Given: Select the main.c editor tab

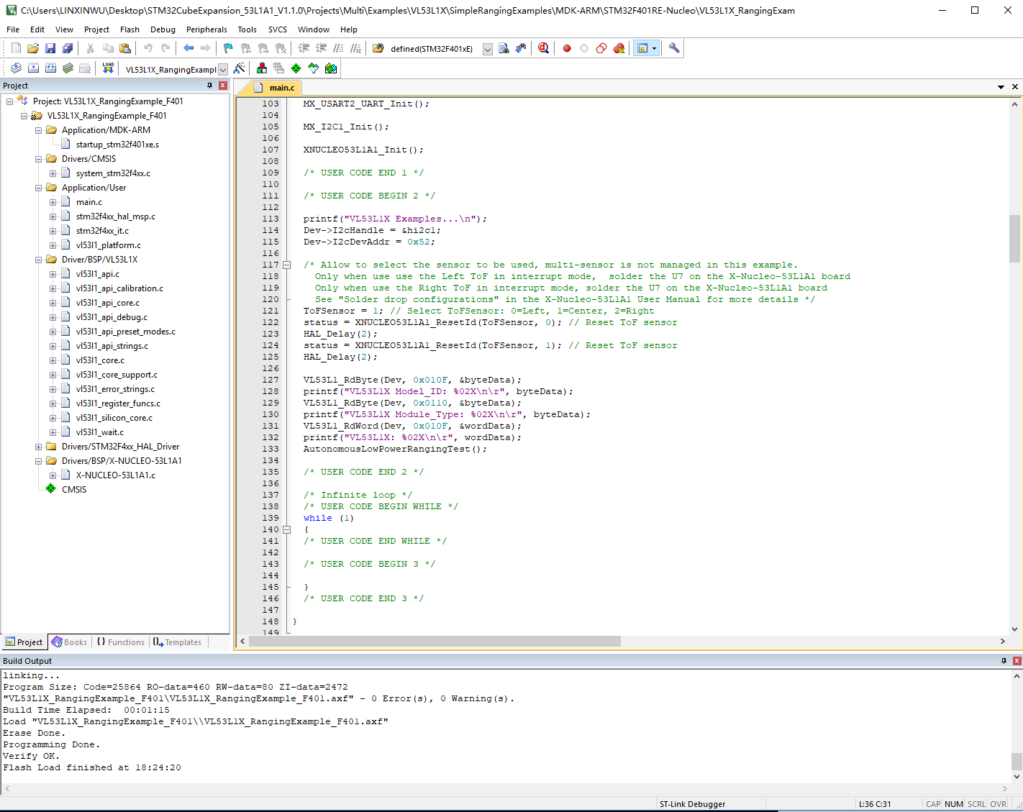Looking at the screenshot, I should point(281,88).
